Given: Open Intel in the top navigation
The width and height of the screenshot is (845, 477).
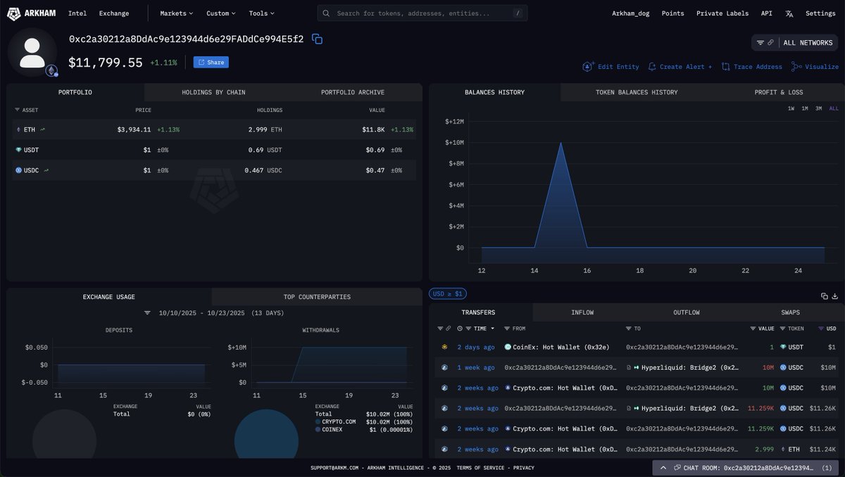Looking at the screenshot, I should (x=77, y=13).
